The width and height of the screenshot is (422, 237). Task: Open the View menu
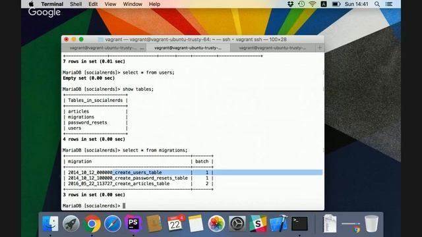110,4
